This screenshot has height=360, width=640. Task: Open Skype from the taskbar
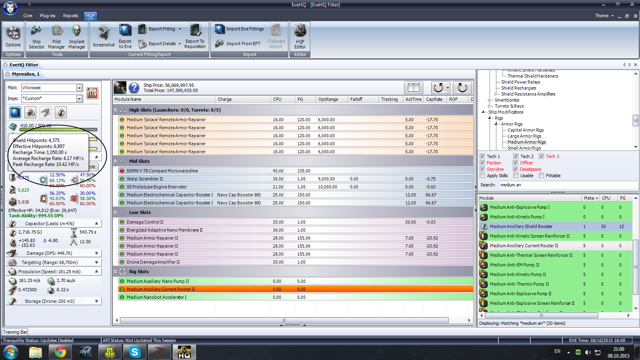(x=135, y=352)
